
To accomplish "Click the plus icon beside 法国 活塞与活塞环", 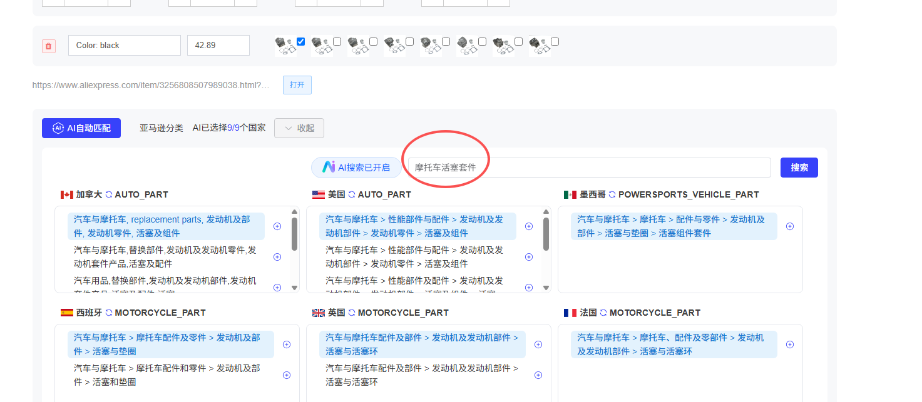I will [x=790, y=344].
